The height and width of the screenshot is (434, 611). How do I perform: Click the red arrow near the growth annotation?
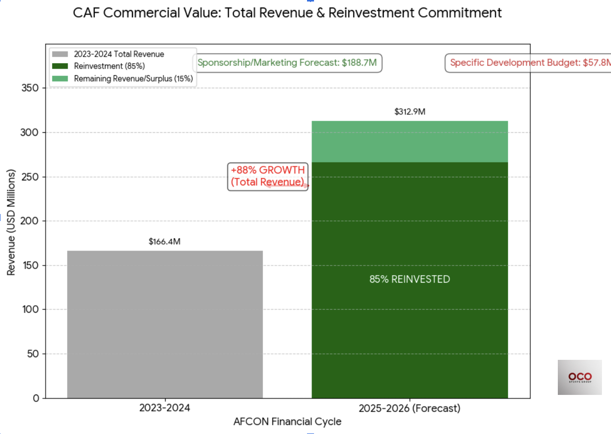coord(305,185)
